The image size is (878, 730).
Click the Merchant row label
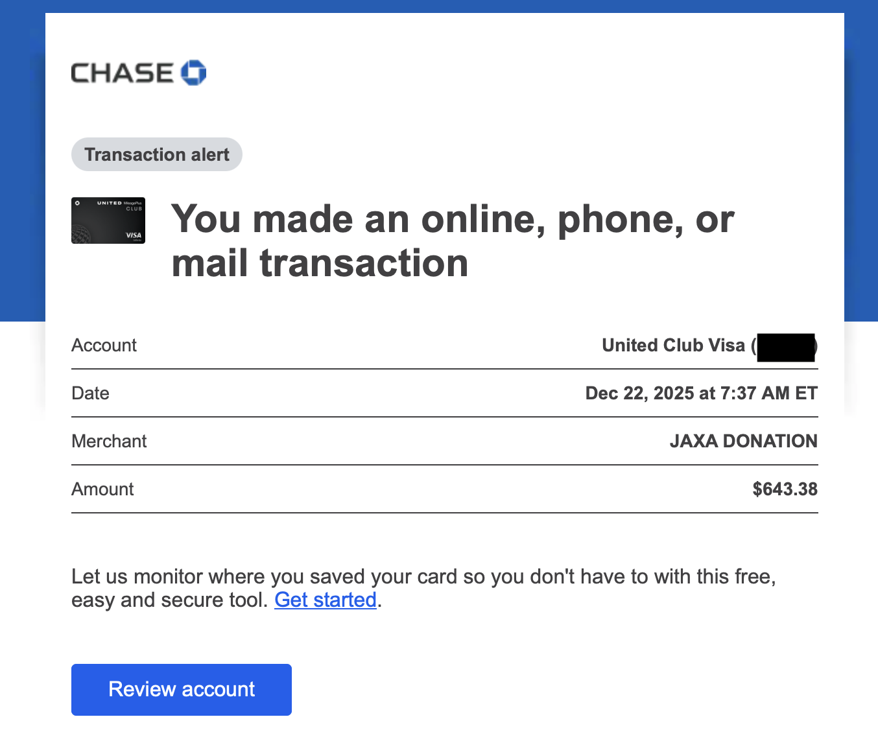pyautogui.click(x=109, y=442)
